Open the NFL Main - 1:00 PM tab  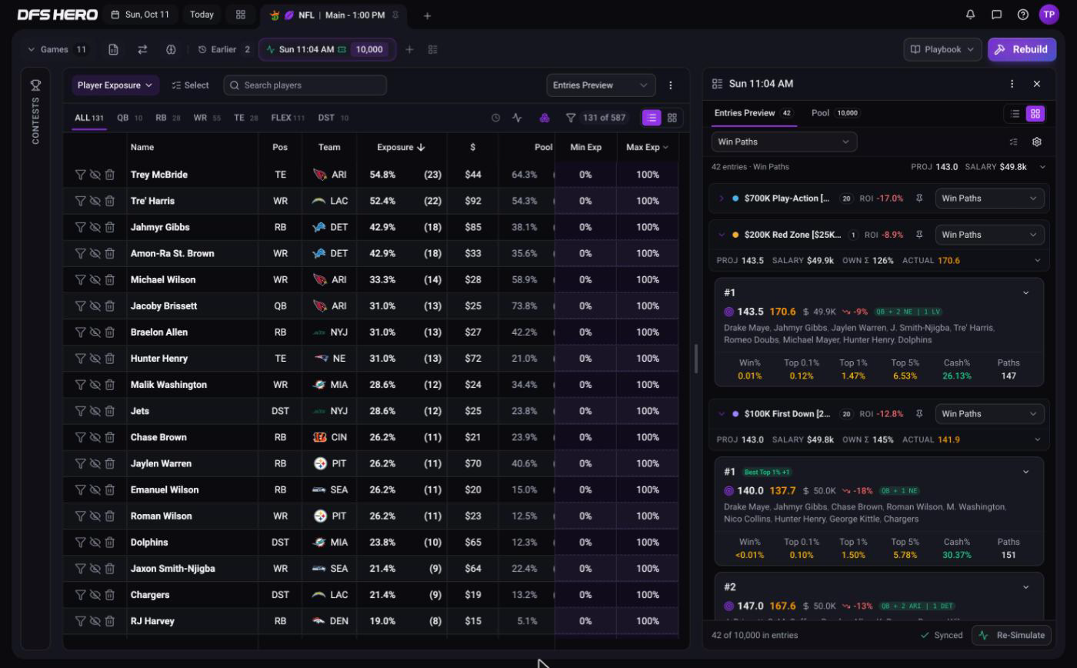click(x=333, y=15)
